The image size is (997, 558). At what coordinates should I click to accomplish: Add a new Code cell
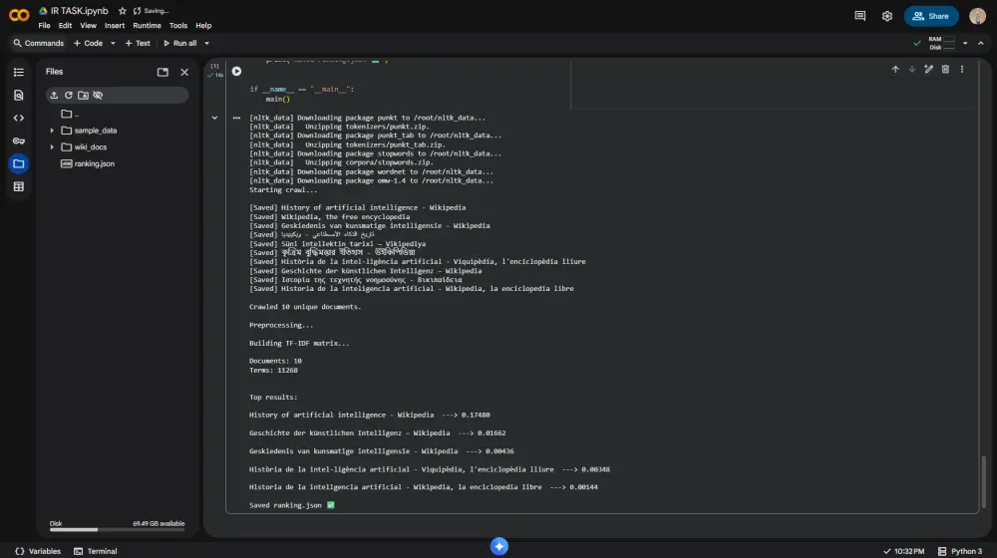pyautogui.click(x=88, y=43)
